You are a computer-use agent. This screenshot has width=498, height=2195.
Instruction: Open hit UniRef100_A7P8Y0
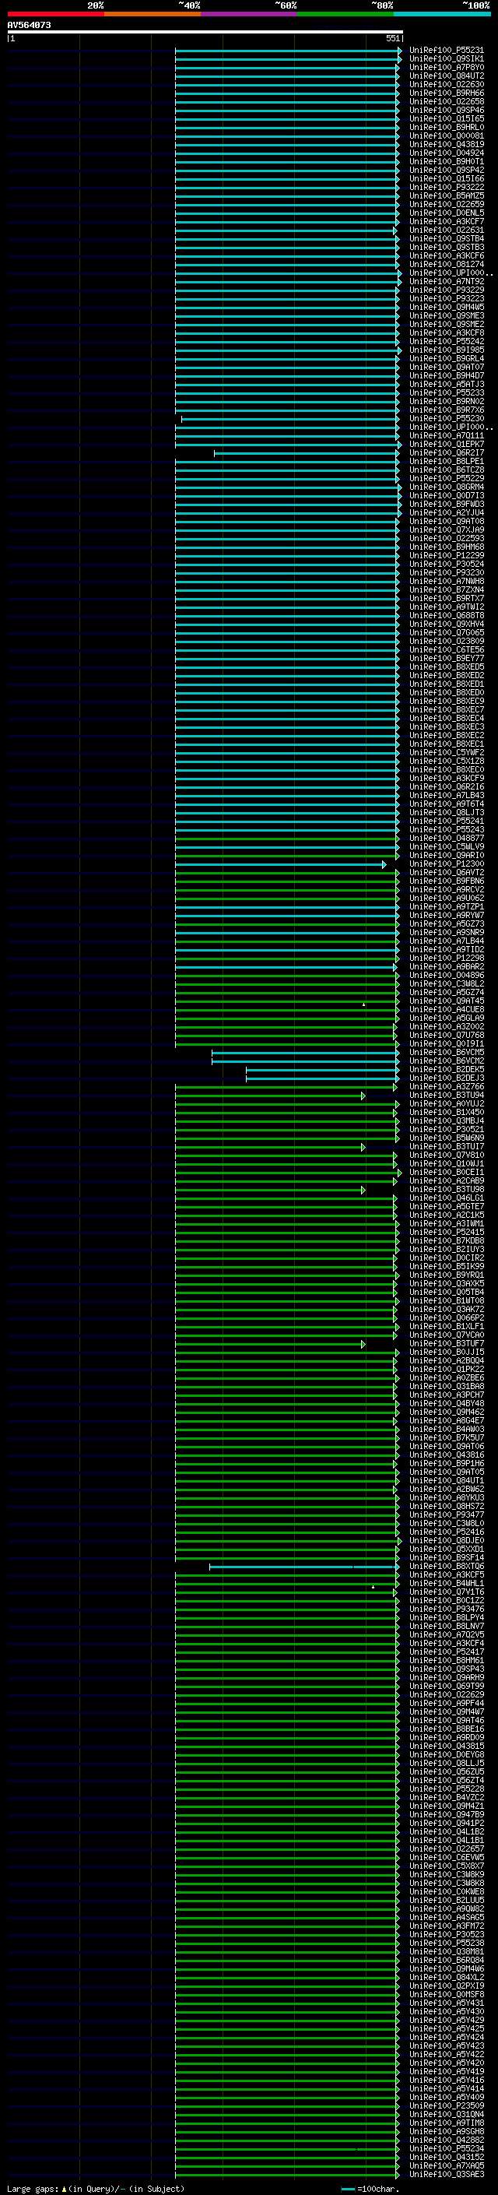coord(447,67)
